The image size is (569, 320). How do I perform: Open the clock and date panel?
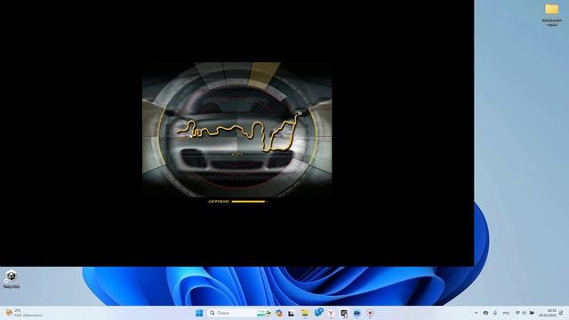point(548,313)
